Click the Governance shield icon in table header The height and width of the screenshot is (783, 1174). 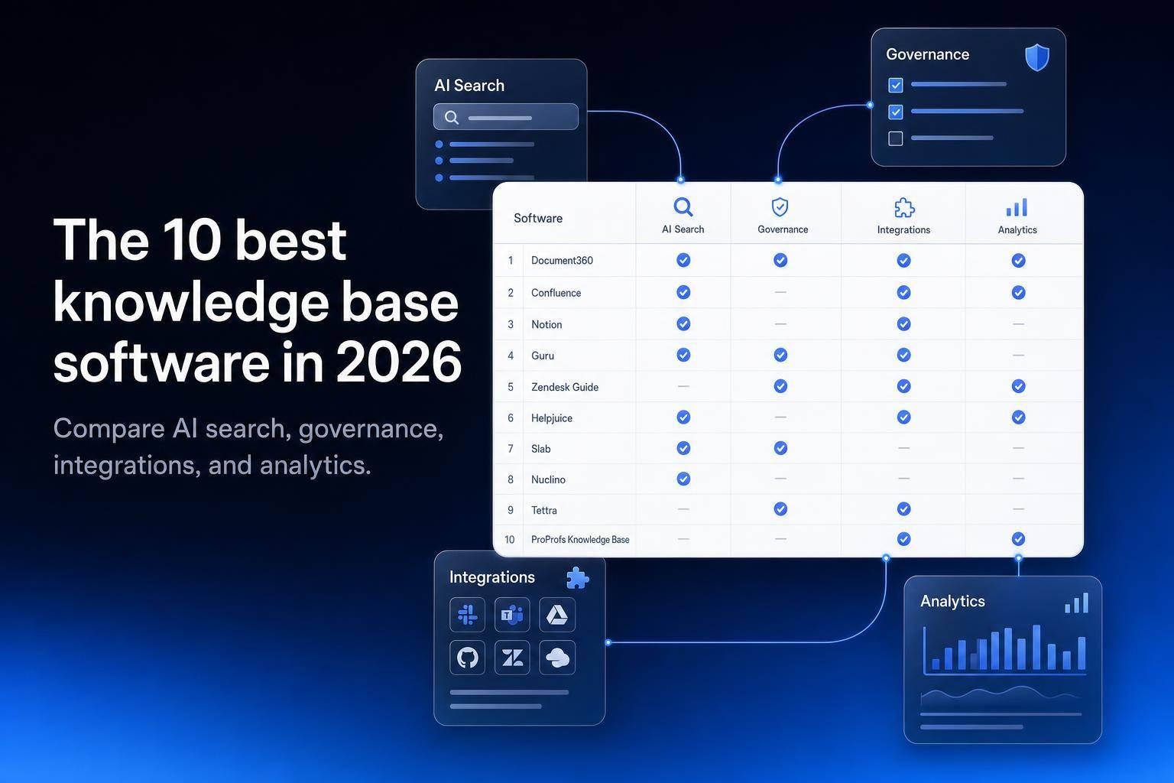pos(780,207)
